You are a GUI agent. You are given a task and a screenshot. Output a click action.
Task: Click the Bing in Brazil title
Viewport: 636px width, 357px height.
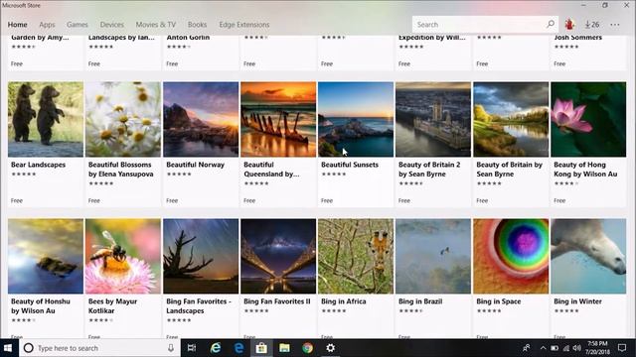pyautogui.click(x=420, y=301)
